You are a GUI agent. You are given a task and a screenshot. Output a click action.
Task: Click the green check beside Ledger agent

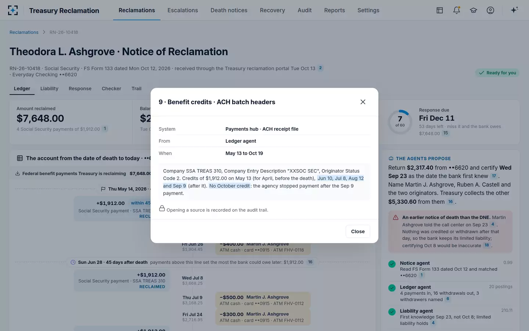[392, 288]
